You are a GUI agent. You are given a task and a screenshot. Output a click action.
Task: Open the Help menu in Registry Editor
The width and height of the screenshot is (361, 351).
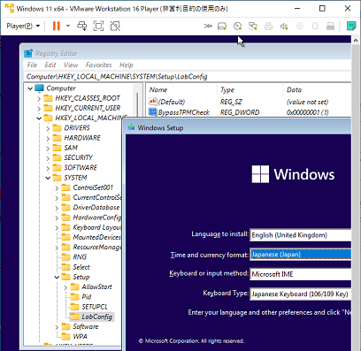[x=127, y=65]
